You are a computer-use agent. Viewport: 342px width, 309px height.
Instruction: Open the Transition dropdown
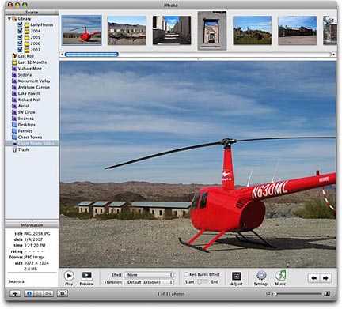(149, 282)
